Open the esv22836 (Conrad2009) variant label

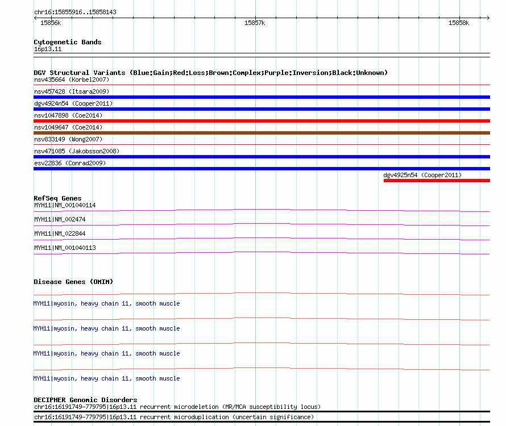click(70, 163)
